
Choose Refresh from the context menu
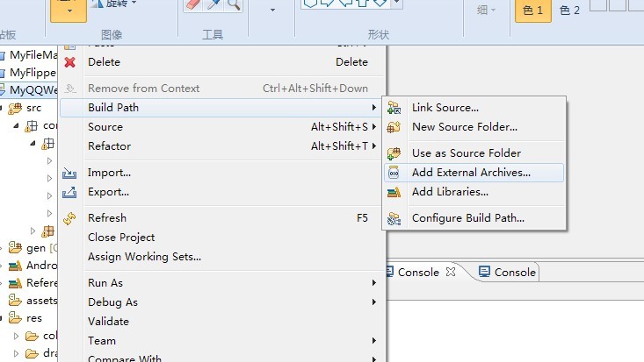click(x=222, y=218)
